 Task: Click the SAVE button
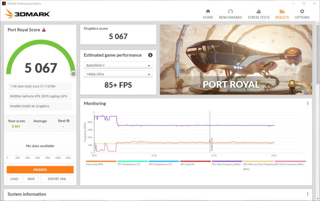point(31,179)
